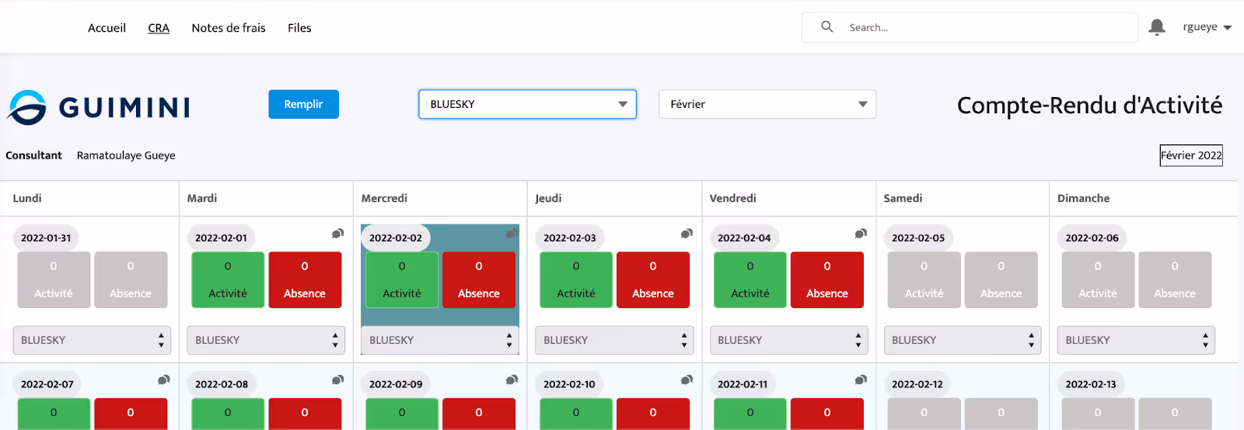Open project select for 2022-02-02

point(439,340)
